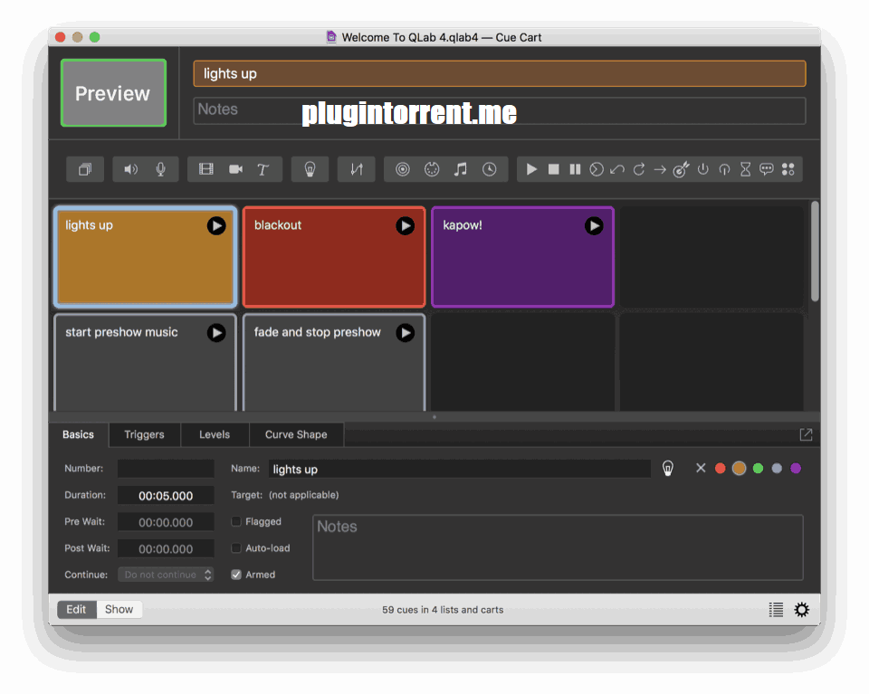The height and width of the screenshot is (694, 869).
Task: Add a Memo cue with the speech bubble icon
Action: (x=767, y=169)
